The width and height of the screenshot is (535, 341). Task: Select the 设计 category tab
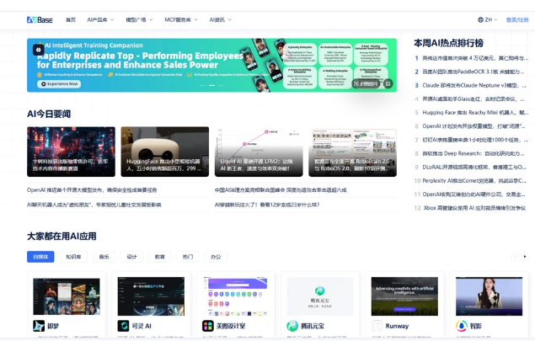(131, 257)
